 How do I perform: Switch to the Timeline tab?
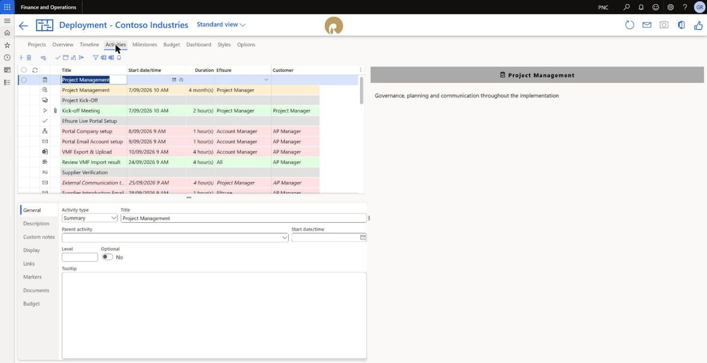pyautogui.click(x=89, y=45)
